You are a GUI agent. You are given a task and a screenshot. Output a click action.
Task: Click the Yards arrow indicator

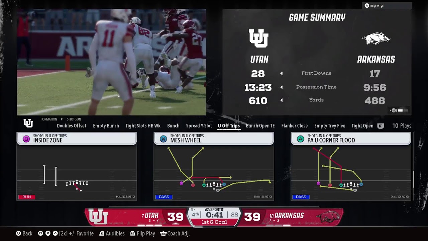(x=281, y=100)
